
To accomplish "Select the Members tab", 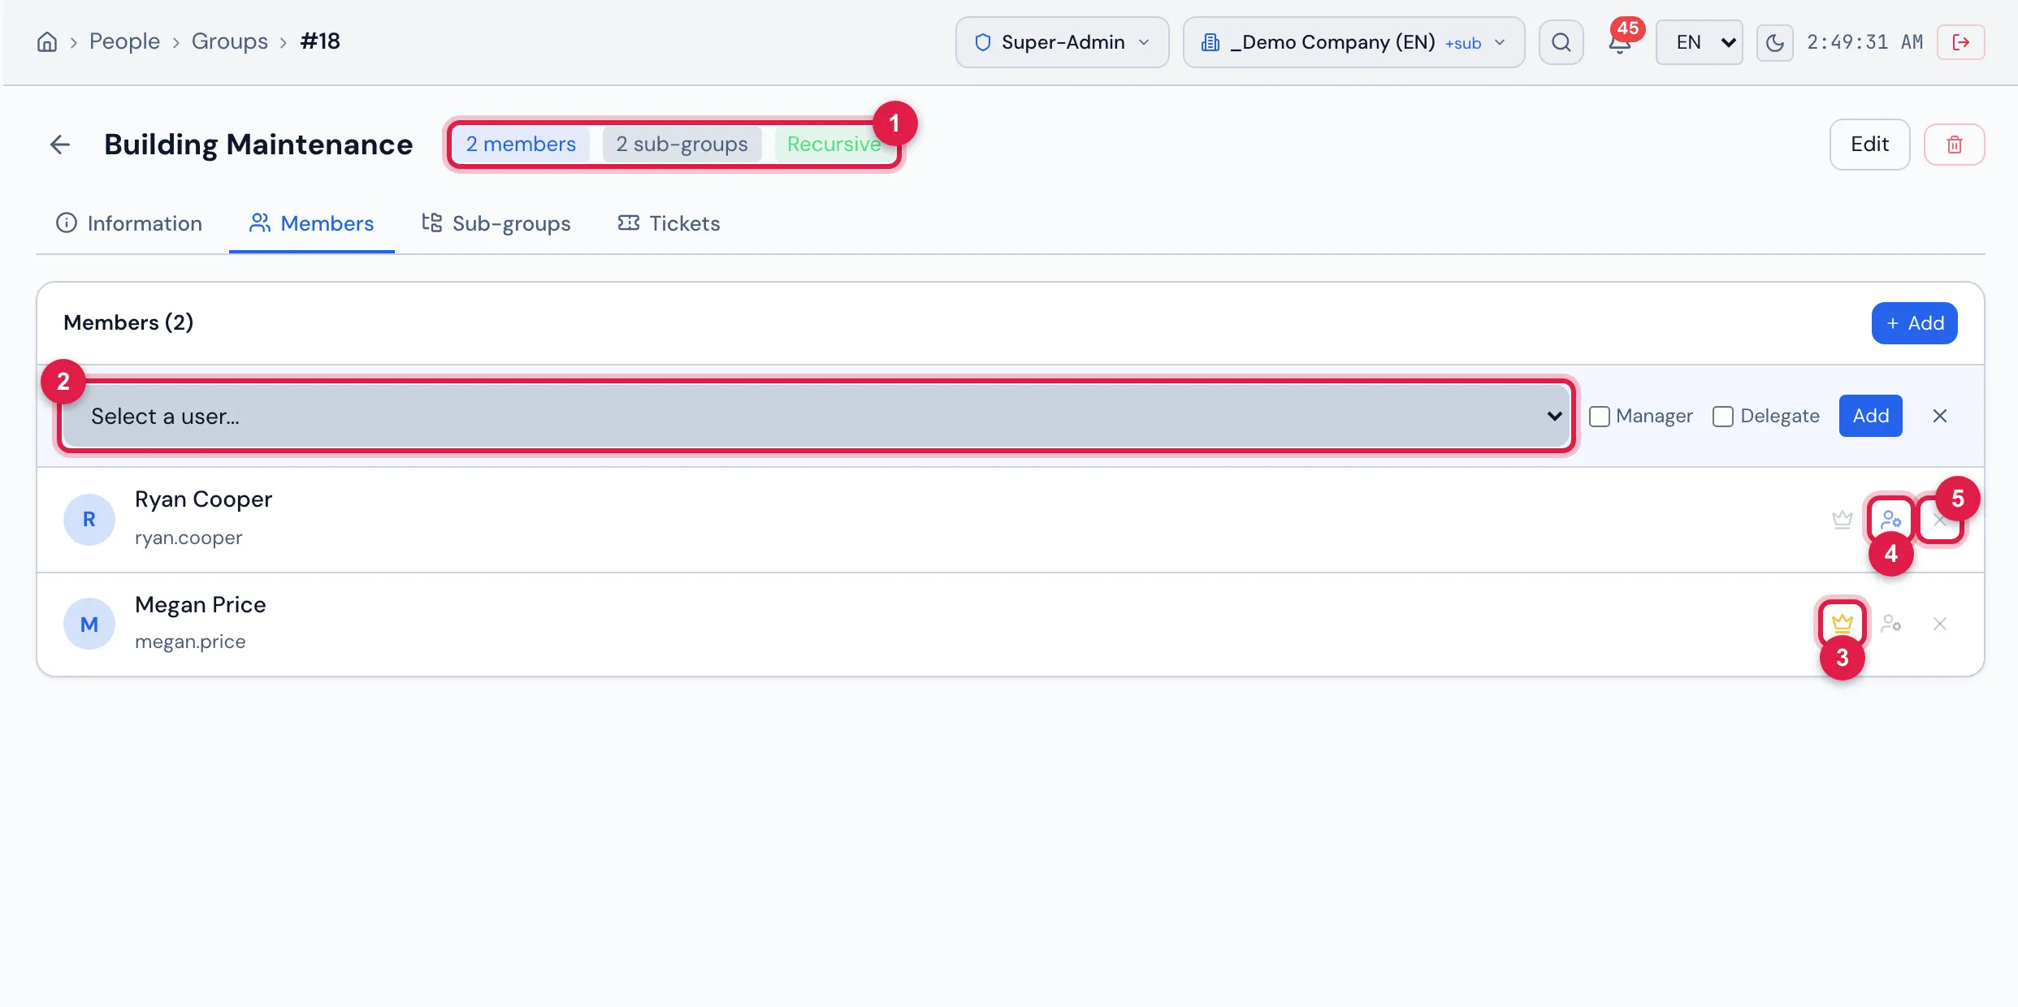I will pos(312,223).
